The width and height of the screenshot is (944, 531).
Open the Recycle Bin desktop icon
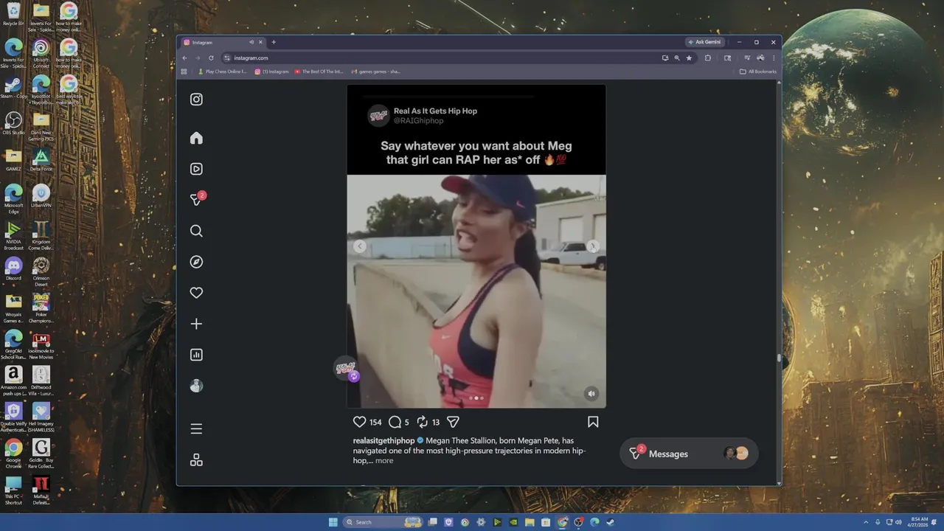pyautogui.click(x=13, y=14)
